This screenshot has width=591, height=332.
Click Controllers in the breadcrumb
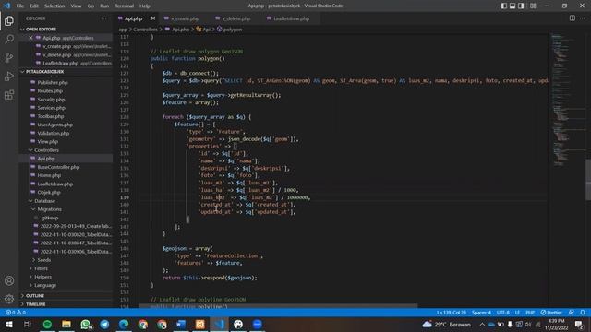click(145, 30)
